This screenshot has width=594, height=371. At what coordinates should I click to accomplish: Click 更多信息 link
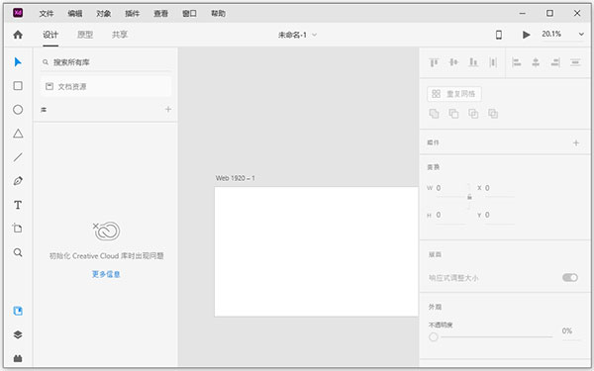click(x=106, y=274)
